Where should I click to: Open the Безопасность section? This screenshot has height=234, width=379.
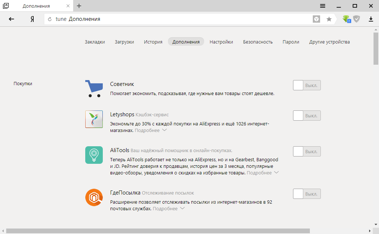(x=257, y=42)
